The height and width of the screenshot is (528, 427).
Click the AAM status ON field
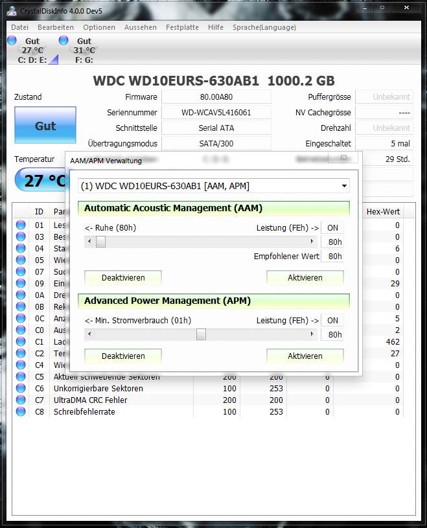332,227
